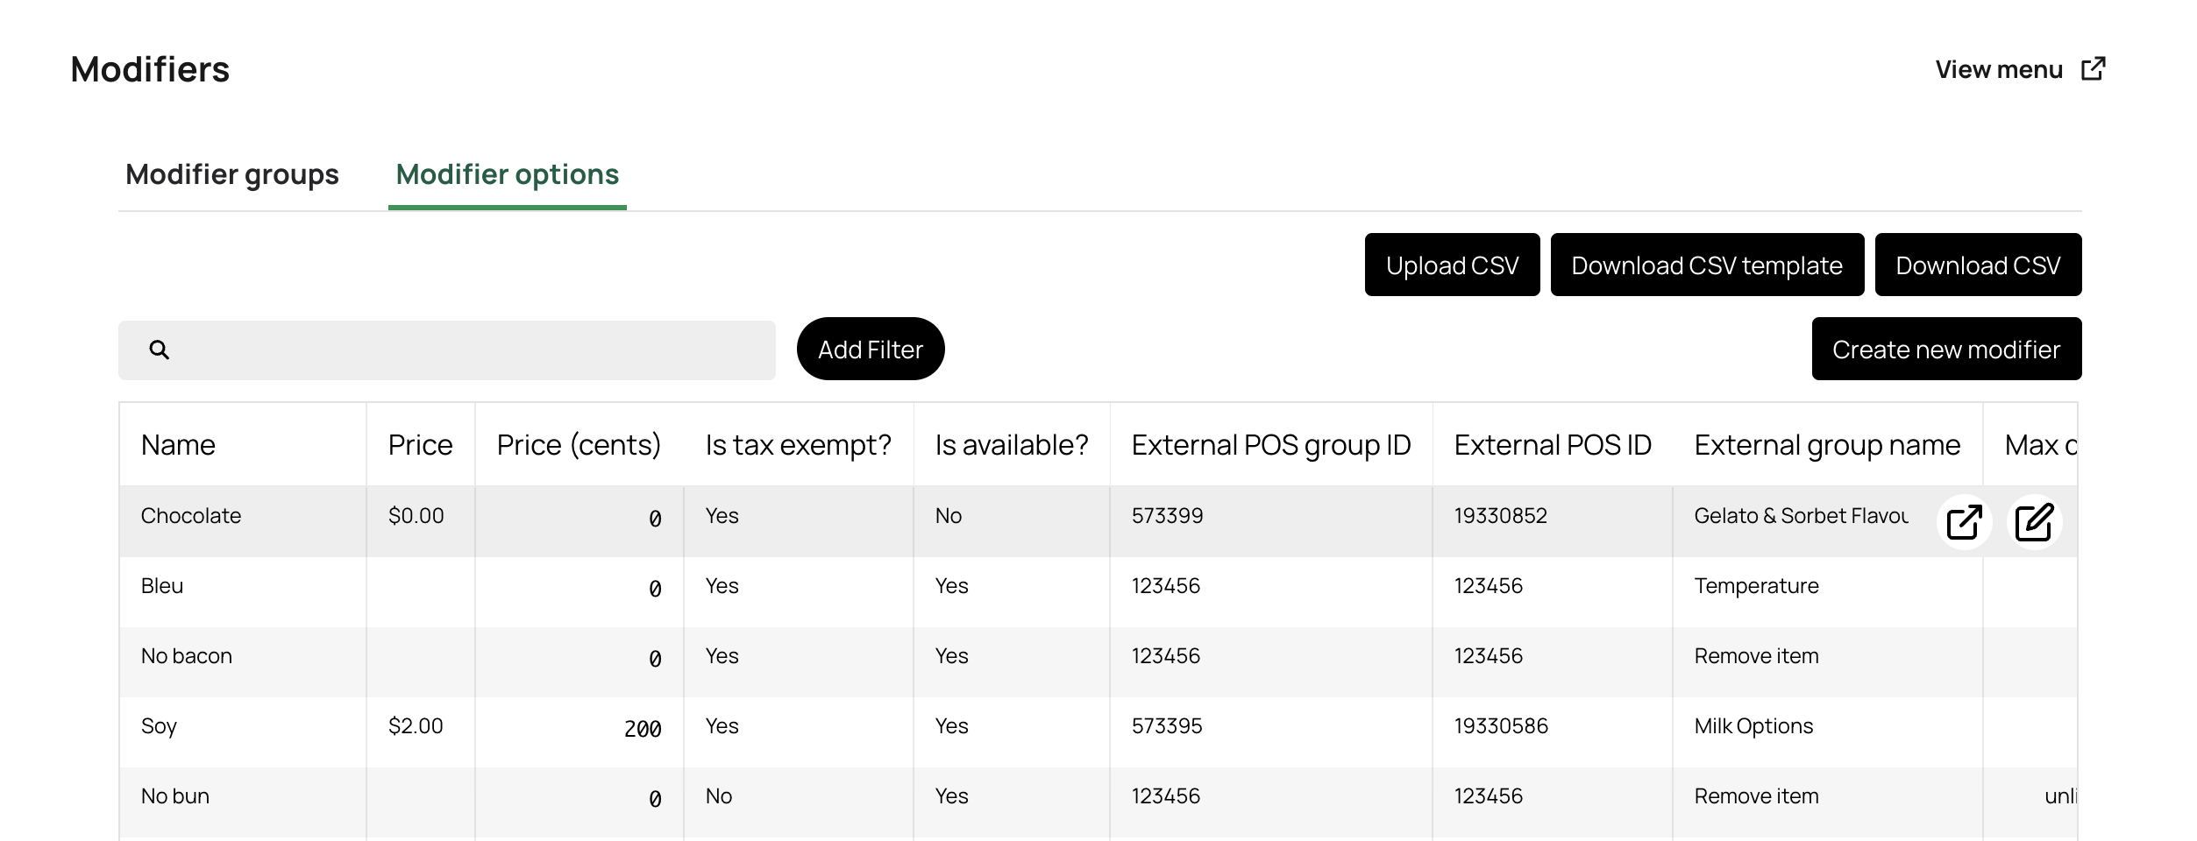Click the Download CSV button
The width and height of the screenshot is (2197, 841).
point(1977,265)
